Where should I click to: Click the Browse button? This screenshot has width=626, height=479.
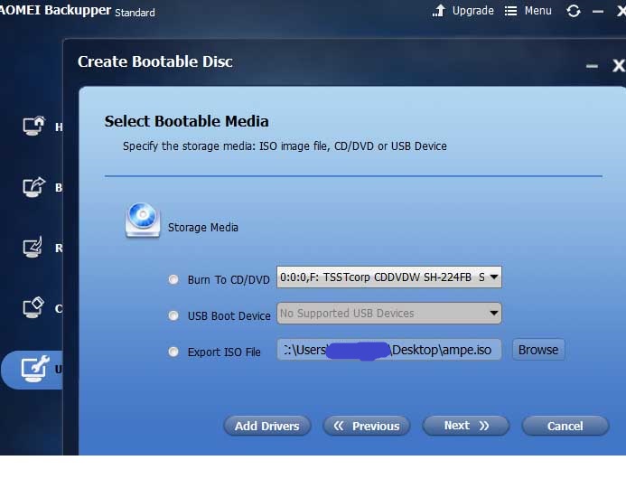(x=538, y=350)
